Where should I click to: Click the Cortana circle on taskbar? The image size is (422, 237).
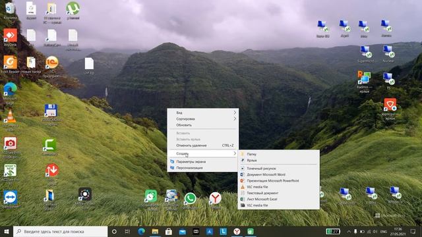[x=114, y=231]
